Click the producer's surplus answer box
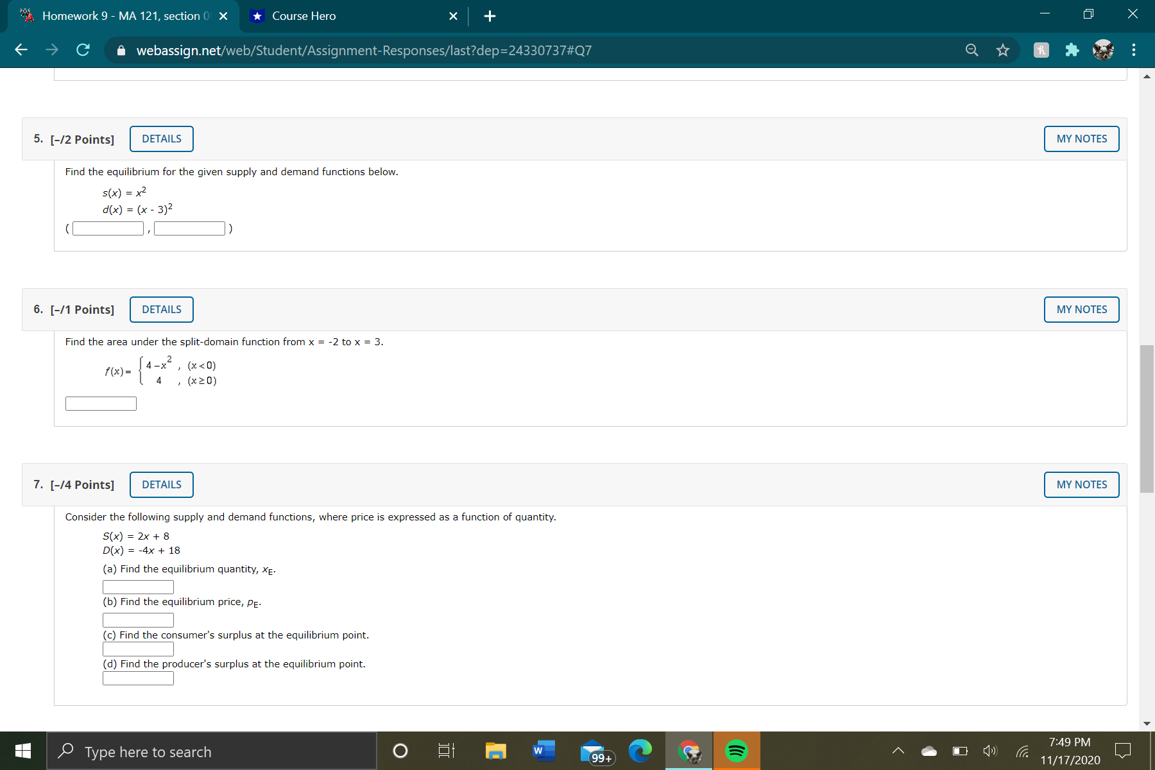This screenshot has height=770, width=1155. [x=138, y=678]
